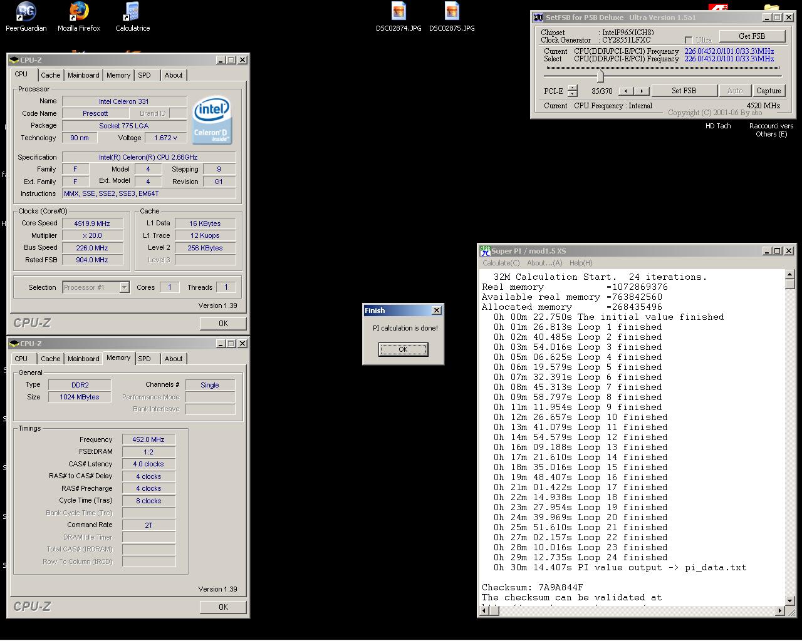Switch to Mainboard tab in top CPU-Z window
Viewport: 802px width, 641px height.
coord(83,75)
